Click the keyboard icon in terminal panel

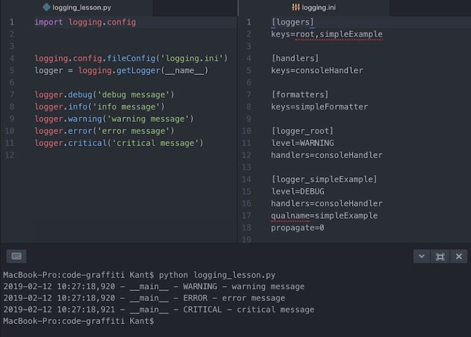16,256
